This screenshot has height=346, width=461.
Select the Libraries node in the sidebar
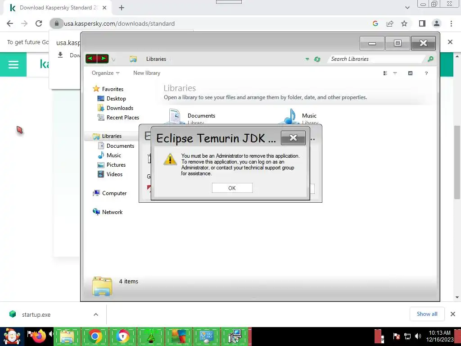(107, 136)
